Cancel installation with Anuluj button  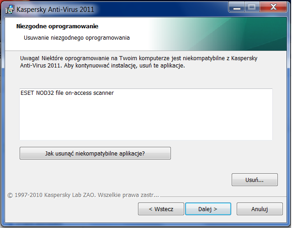pyautogui.click(x=260, y=209)
